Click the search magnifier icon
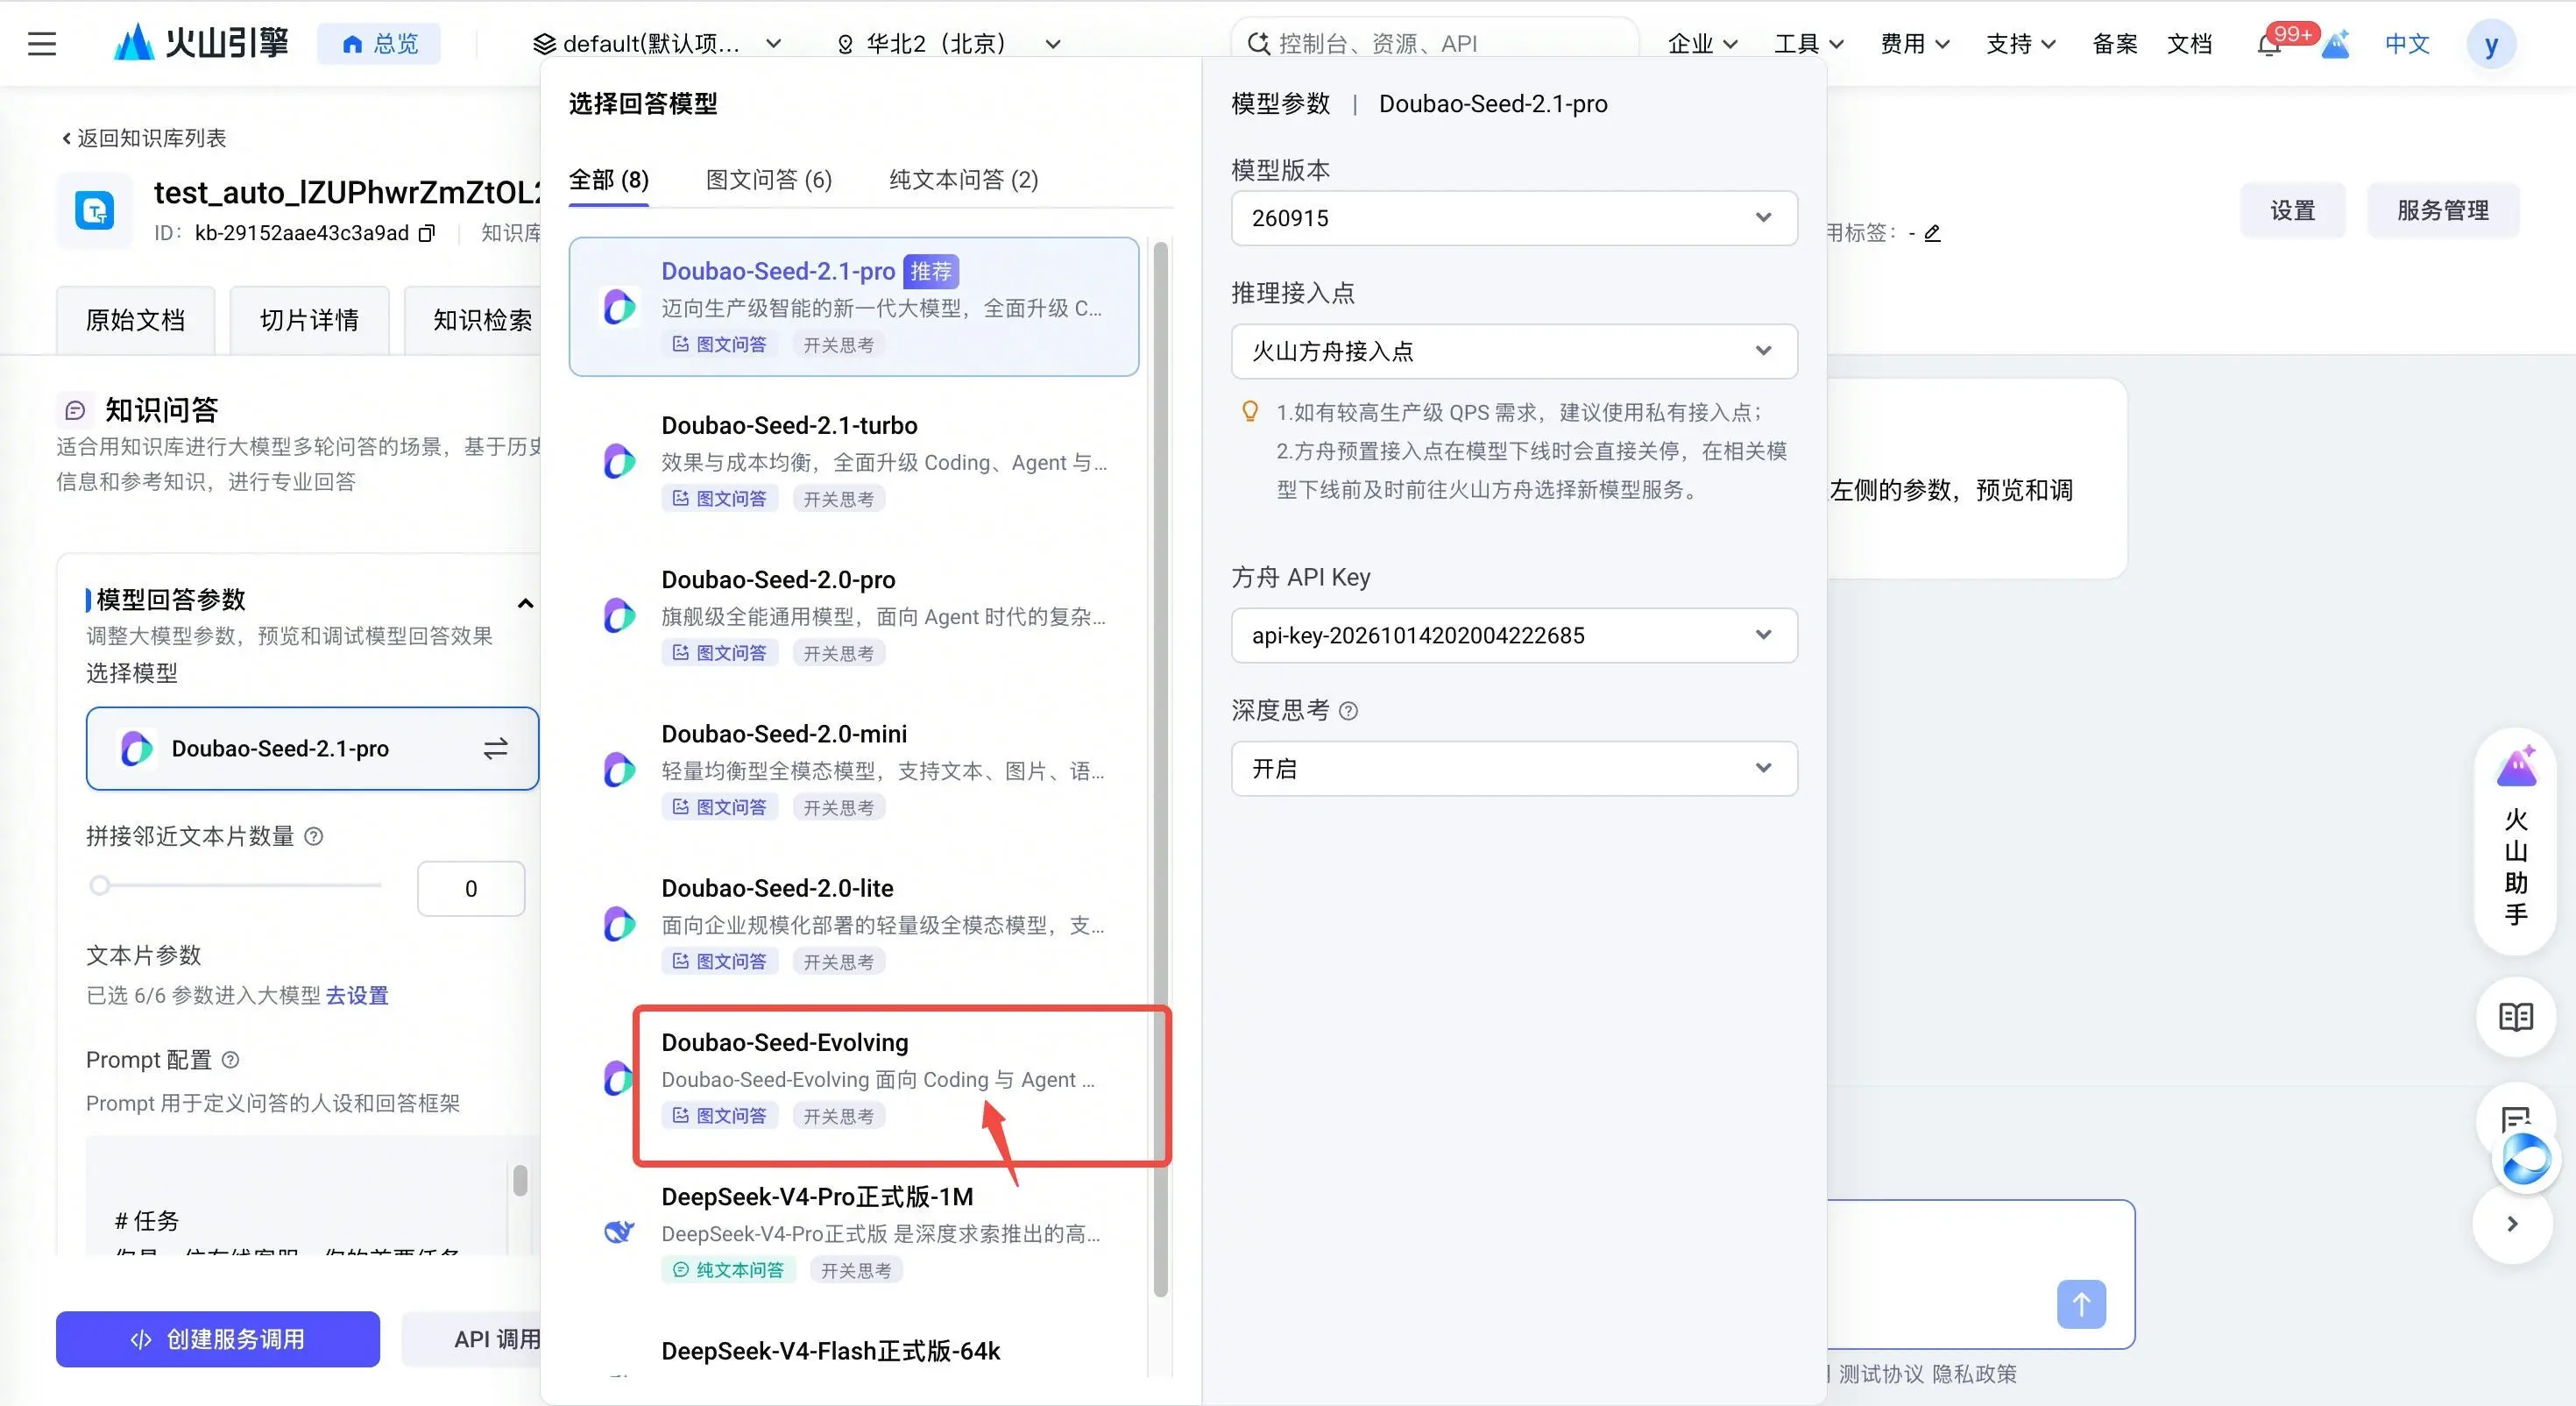 [1258, 44]
